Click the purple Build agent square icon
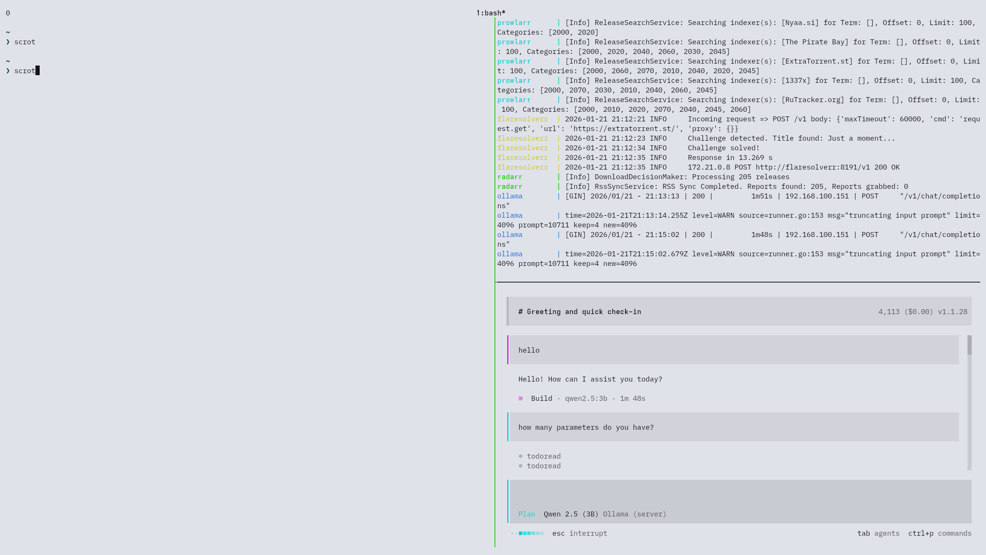The height and width of the screenshot is (555, 986). (x=521, y=399)
